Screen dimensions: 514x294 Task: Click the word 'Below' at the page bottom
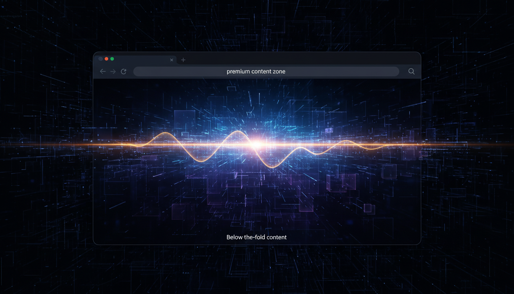pyautogui.click(x=234, y=237)
